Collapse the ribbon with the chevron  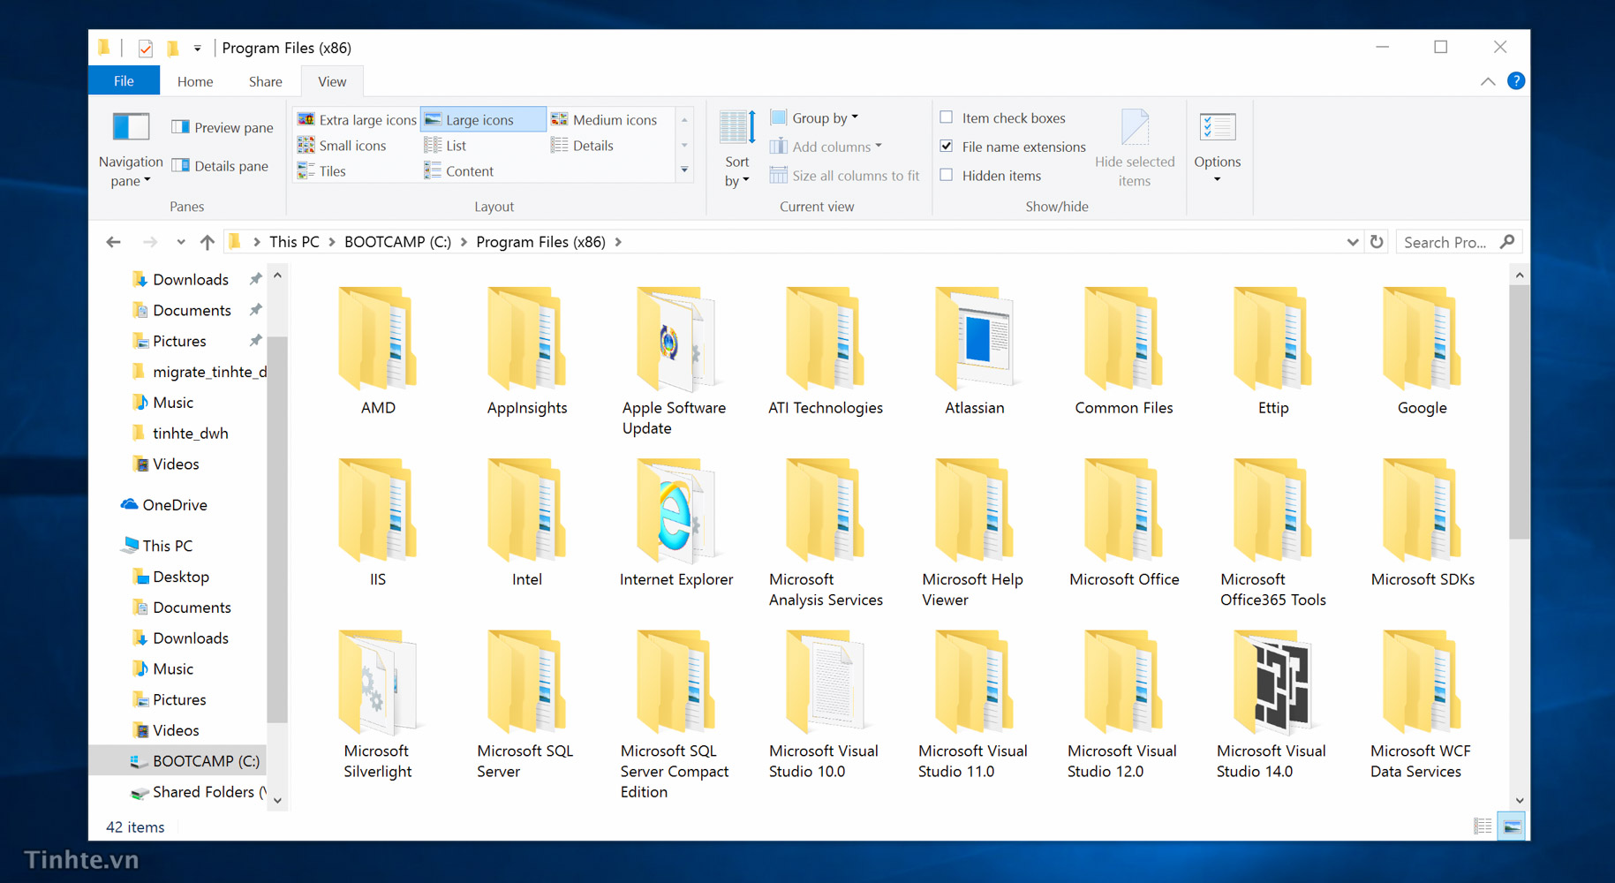pos(1488,81)
